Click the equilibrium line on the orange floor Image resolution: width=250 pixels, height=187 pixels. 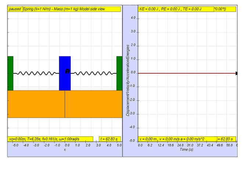tap(65, 104)
